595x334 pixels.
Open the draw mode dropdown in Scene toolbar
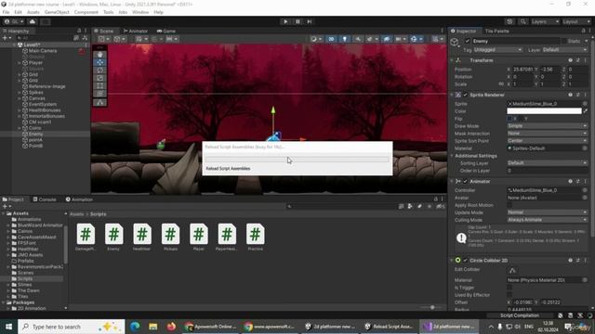(316, 39)
